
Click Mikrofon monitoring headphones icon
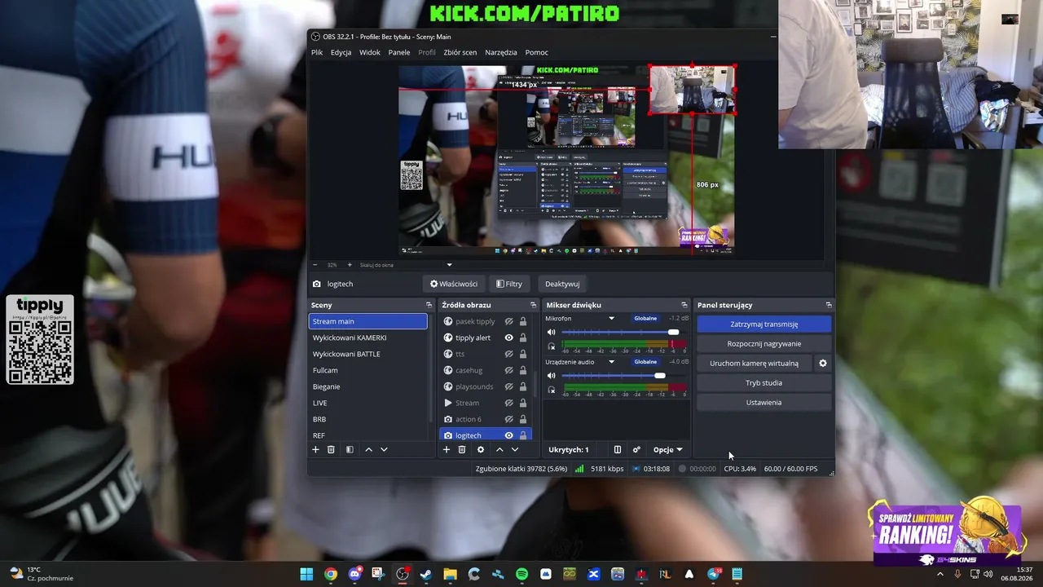(551, 346)
